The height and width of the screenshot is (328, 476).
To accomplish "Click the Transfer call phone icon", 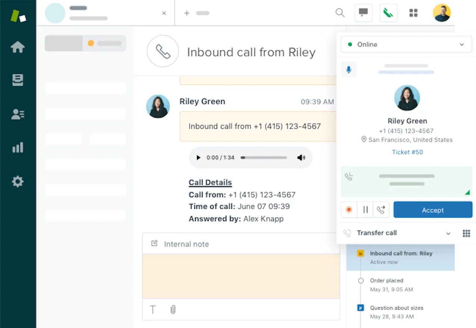I will [x=347, y=233].
